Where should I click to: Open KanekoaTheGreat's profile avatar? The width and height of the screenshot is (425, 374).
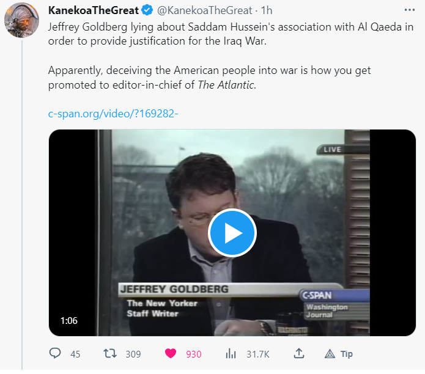[22, 21]
